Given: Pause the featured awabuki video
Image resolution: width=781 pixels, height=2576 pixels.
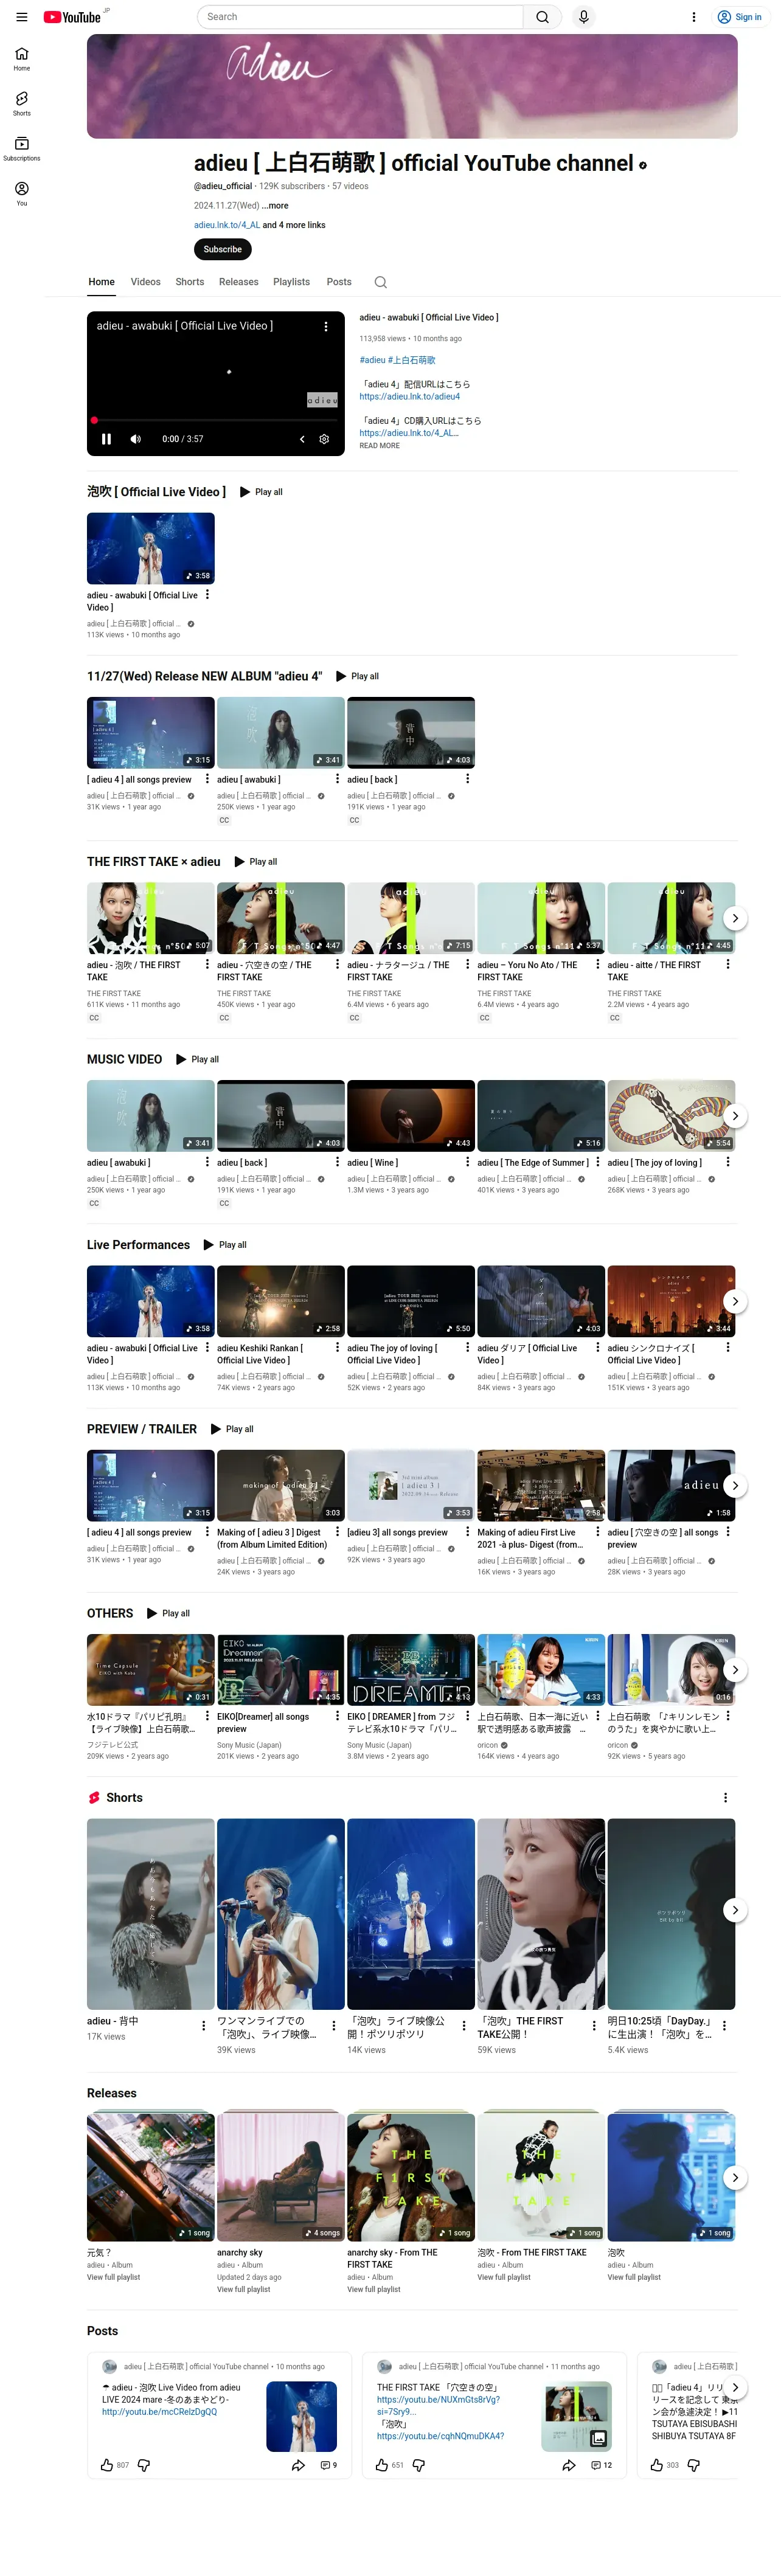Looking at the screenshot, I should (106, 439).
